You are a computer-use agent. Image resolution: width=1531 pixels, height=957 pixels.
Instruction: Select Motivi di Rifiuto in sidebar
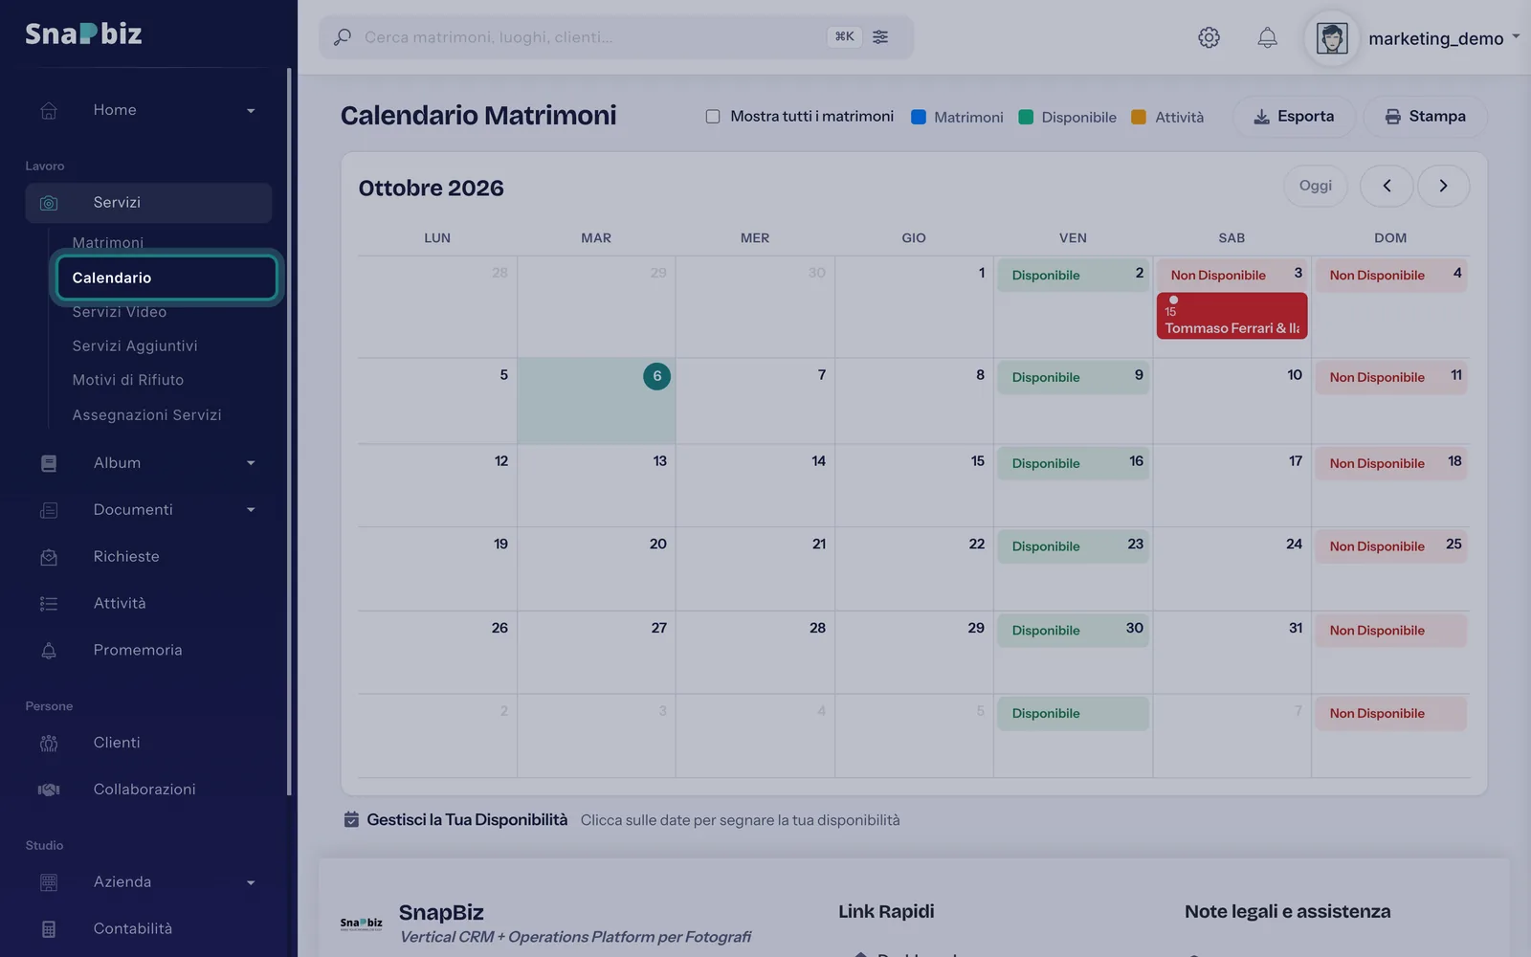128,380
